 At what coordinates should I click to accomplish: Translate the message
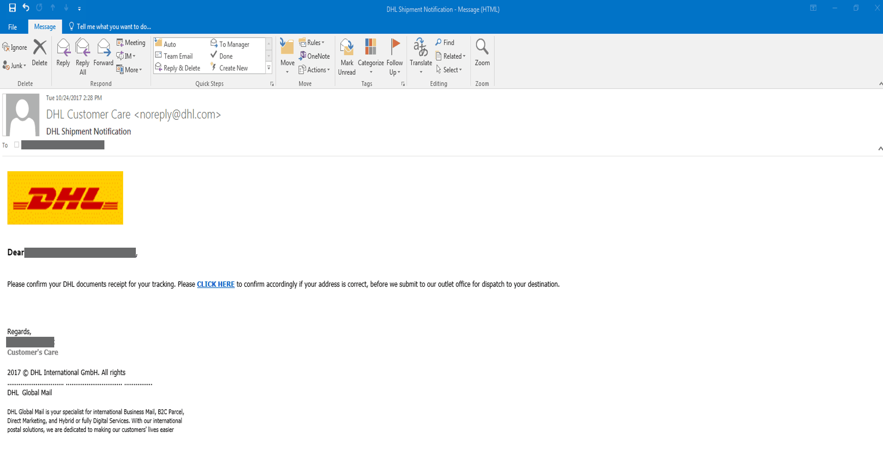coord(421,57)
